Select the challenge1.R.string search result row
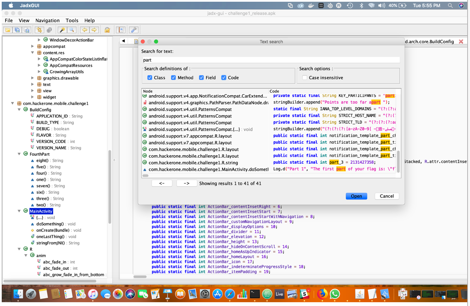Screen dimensions: 470x306 (269, 162)
